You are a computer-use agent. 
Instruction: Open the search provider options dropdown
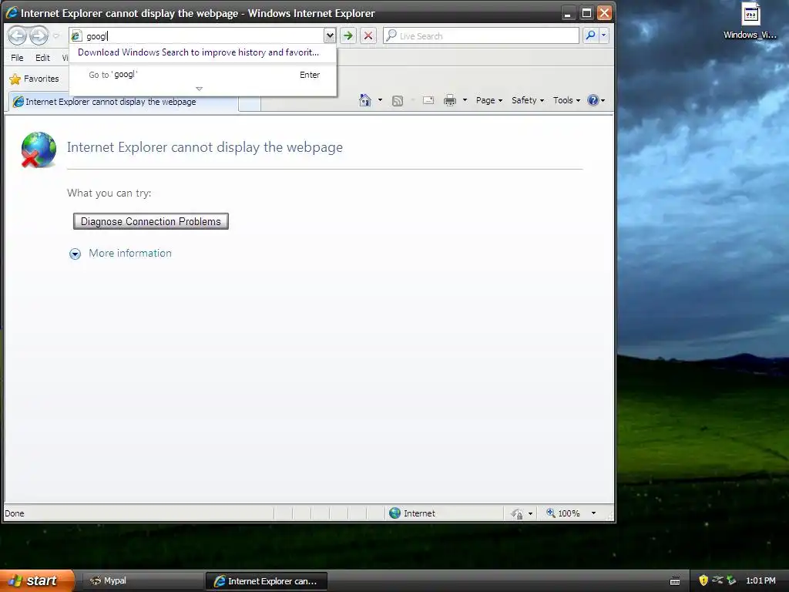(x=604, y=35)
